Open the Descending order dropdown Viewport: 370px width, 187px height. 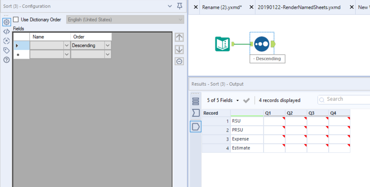coord(108,45)
